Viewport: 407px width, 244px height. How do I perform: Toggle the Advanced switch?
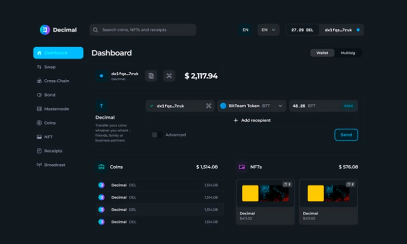pyautogui.click(x=157, y=135)
